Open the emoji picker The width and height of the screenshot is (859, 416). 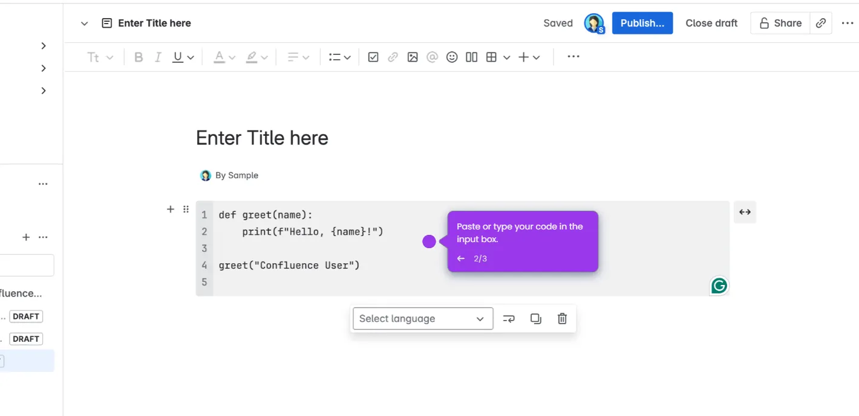(452, 57)
